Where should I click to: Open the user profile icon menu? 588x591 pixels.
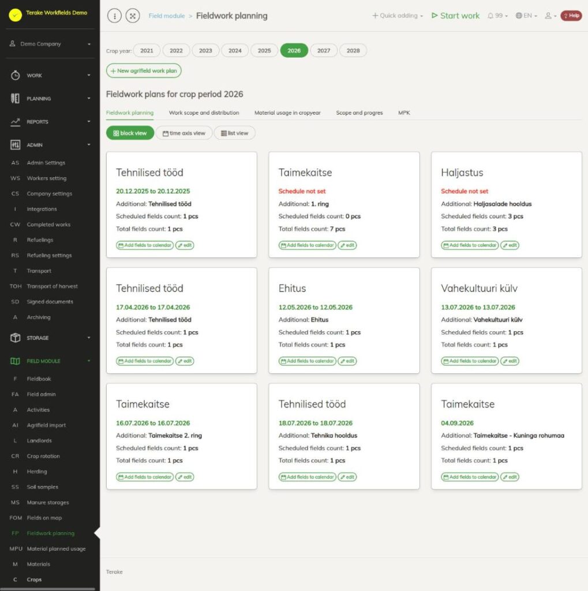pyautogui.click(x=550, y=16)
